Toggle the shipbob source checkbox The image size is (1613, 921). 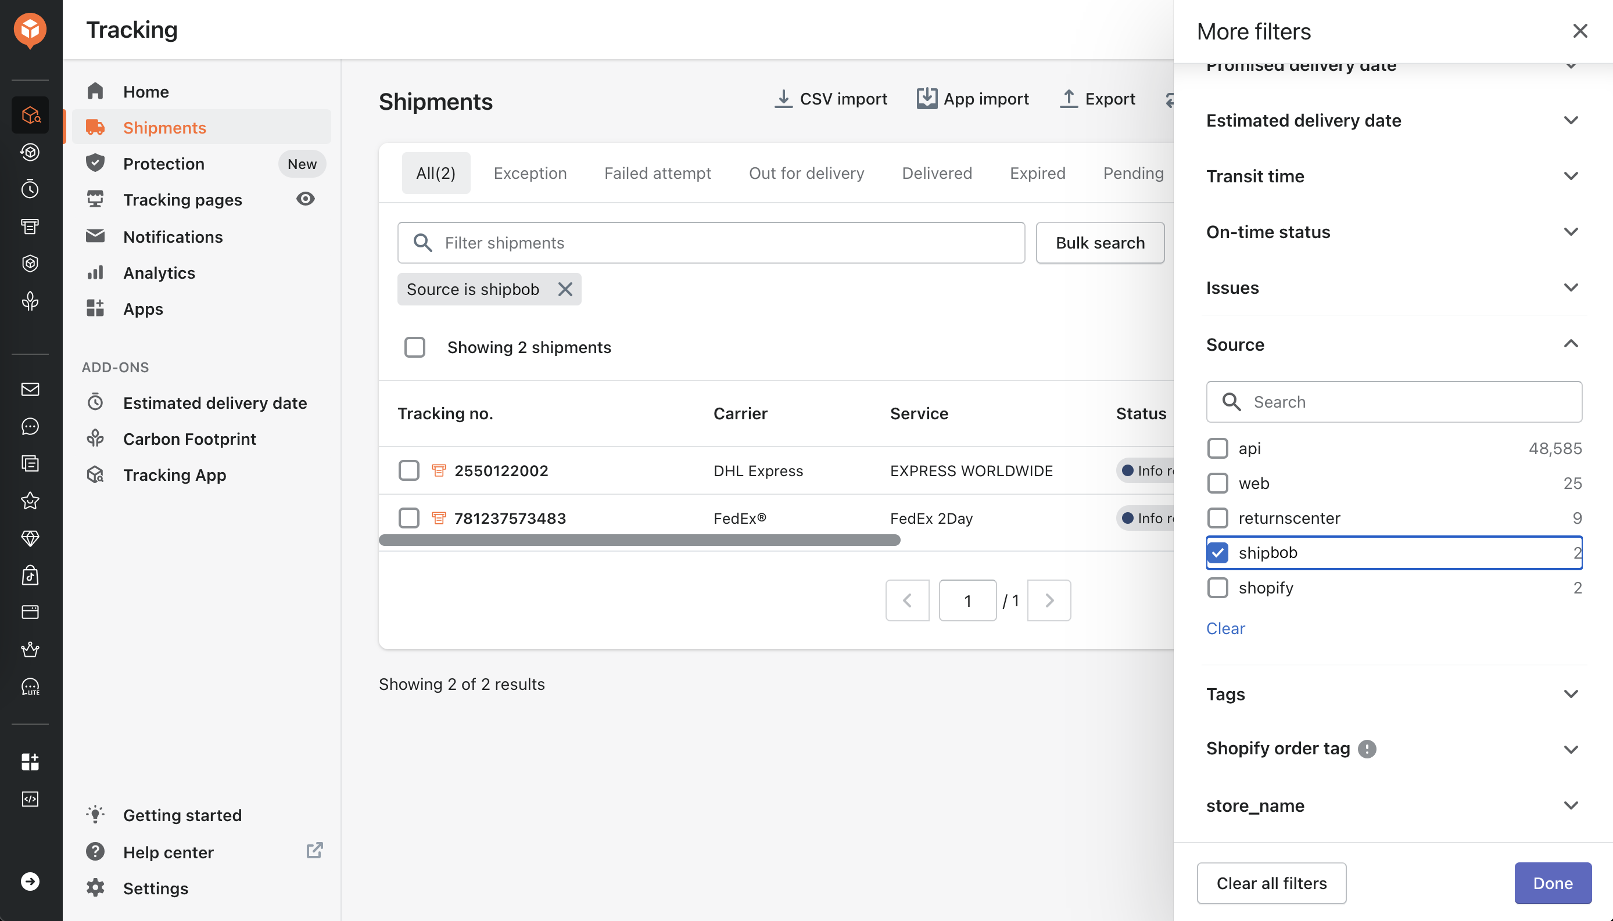pyautogui.click(x=1217, y=552)
